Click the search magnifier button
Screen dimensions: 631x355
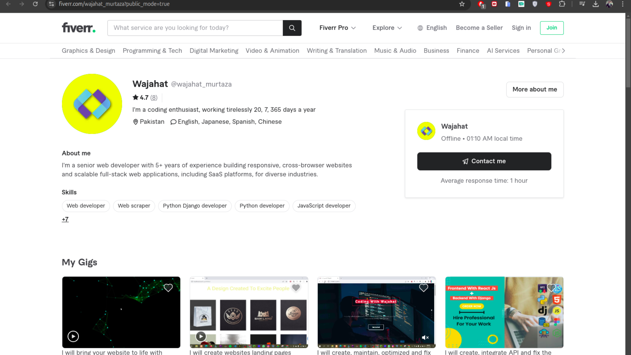(x=292, y=28)
